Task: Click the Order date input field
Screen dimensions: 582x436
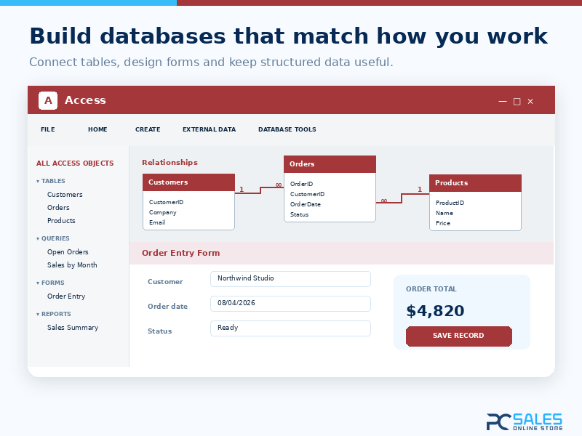Action: 290,304
